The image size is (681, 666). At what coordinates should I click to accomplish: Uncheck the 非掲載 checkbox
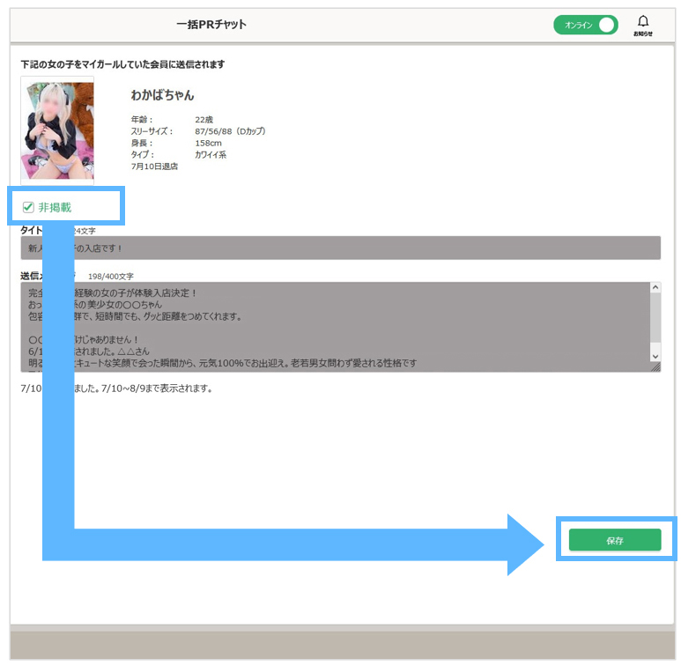coord(28,207)
